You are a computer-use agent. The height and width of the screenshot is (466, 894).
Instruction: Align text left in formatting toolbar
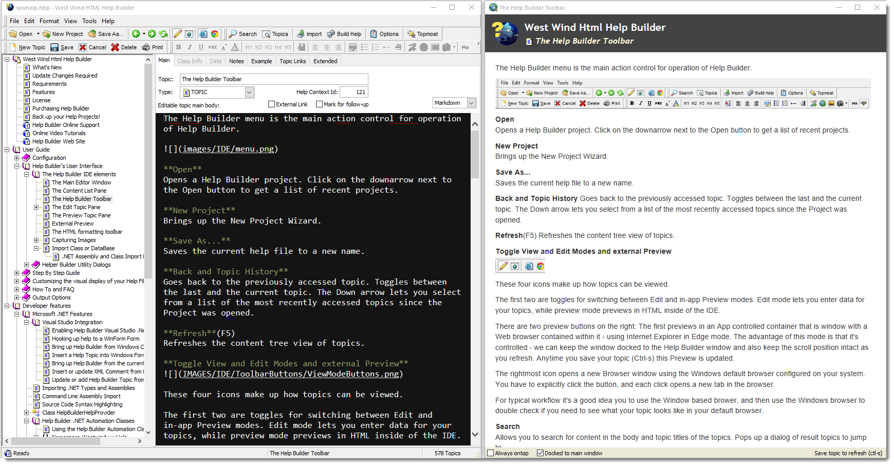pos(315,47)
